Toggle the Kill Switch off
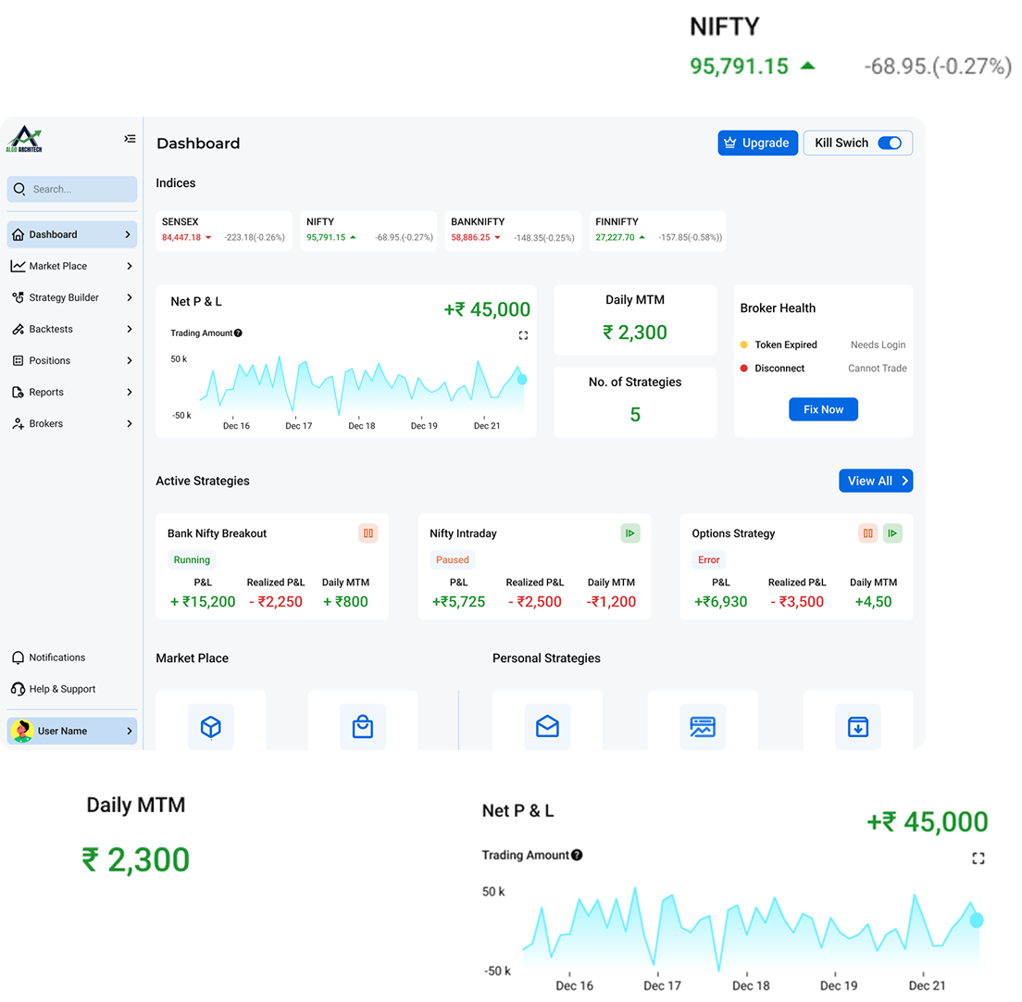 [889, 143]
